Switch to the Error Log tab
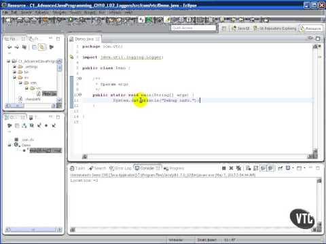The width and height of the screenshot is (326, 244). tap(120, 168)
